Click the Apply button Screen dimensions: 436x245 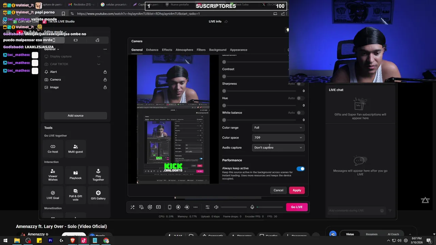coord(297,190)
